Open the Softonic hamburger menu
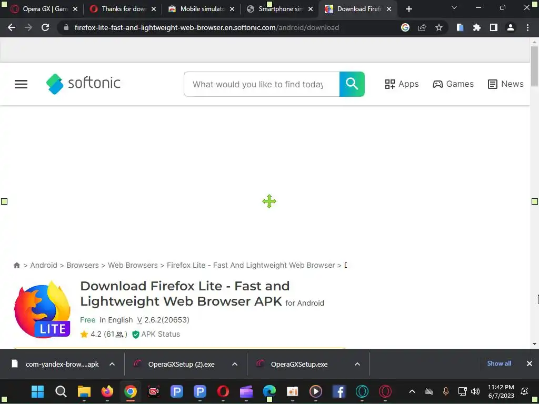This screenshot has width=539, height=404. click(x=21, y=84)
